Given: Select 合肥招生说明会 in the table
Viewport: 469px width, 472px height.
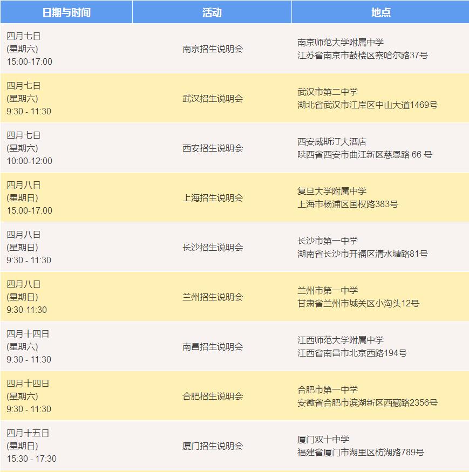Looking at the screenshot, I should [213, 396].
